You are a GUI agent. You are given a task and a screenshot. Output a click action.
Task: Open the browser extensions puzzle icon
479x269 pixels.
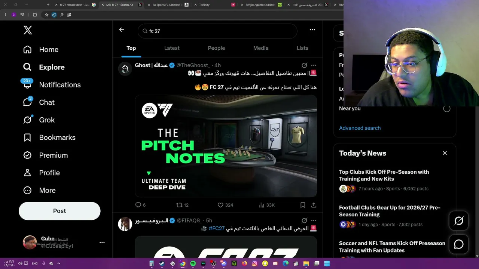click(35, 15)
